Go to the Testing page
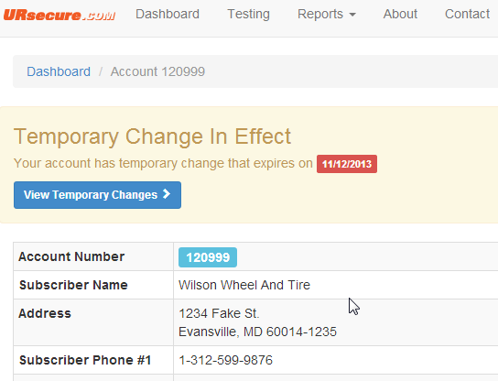This screenshot has height=381, width=498. 248,14
